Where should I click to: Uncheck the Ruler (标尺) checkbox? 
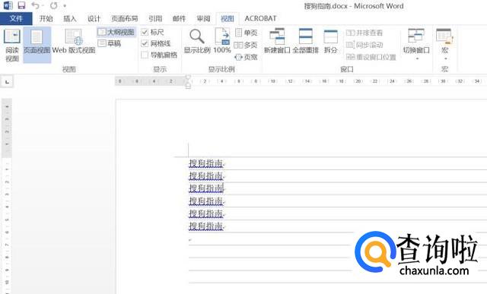pyautogui.click(x=145, y=32)
